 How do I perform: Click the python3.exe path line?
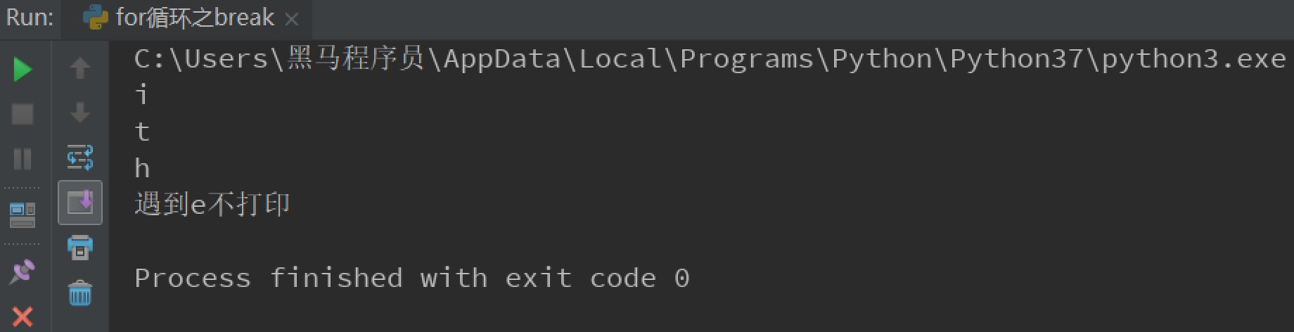coord(709,59)
